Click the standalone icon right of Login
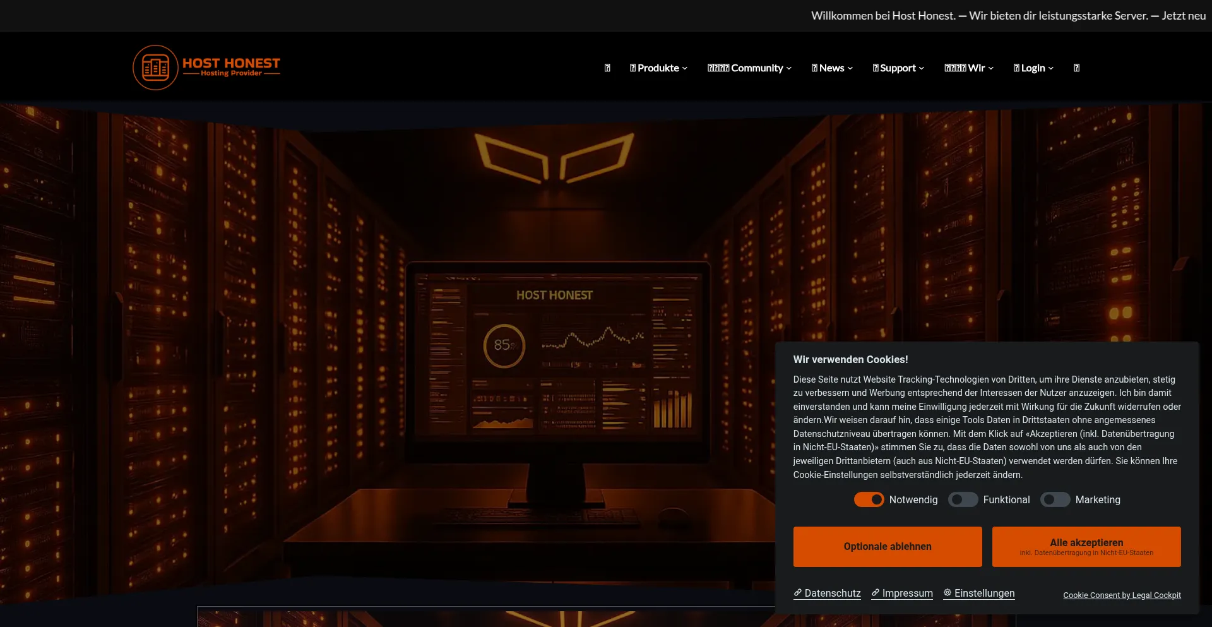The width and height of the screenshot is (1212, 627). tap(1076, 68)
